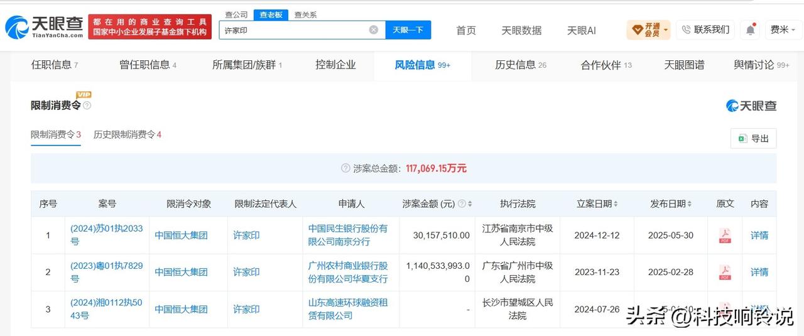This screenshot has height=336, width=804.
Task: Switch to 合作伙伴 tab
Action: [x=606, y=65]
